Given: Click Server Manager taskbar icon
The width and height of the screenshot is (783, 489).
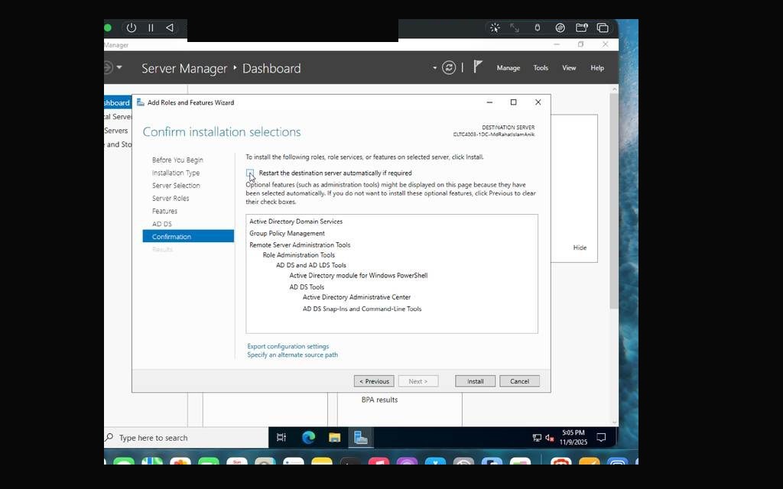Looking at the screenshot, I should tap(361, 438).
